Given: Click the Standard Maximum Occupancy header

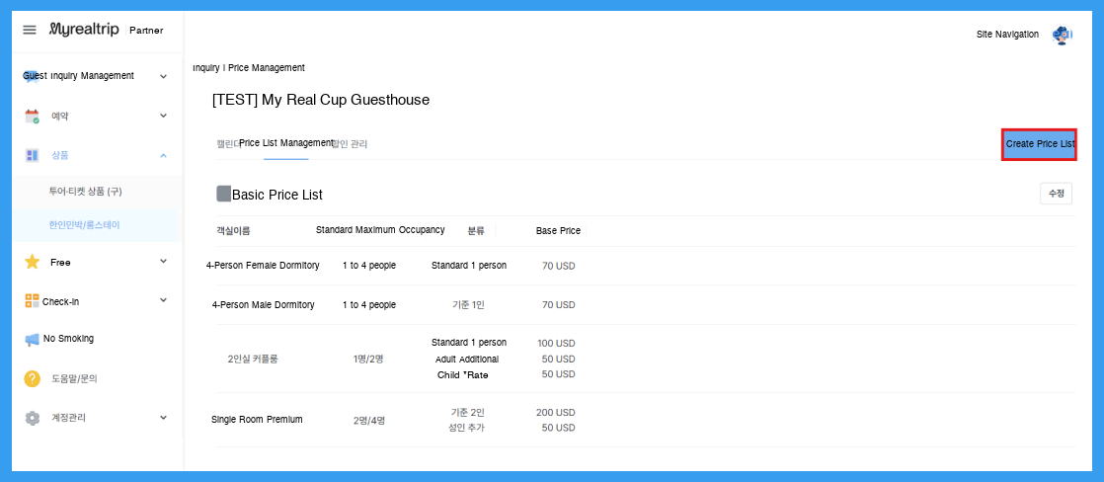Looking at the screenshot, I should click(380, 230).
